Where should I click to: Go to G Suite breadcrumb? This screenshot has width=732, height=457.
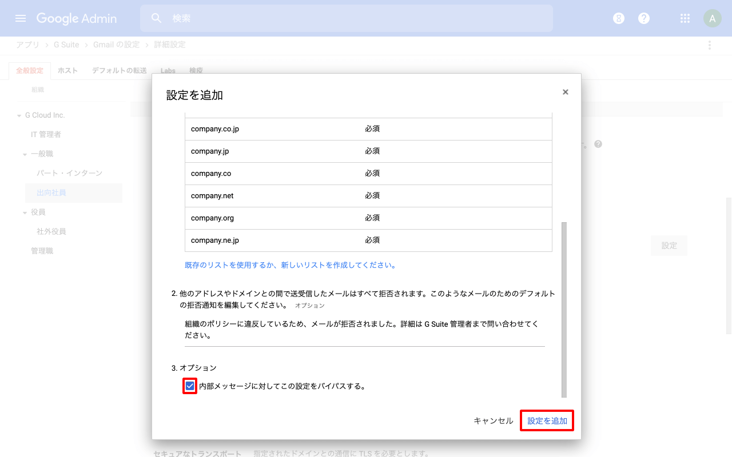pyautogui.click(x=66, y=45)
